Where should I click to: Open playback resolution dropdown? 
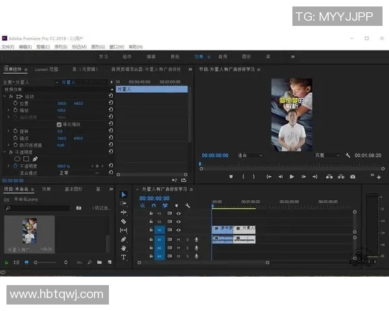click(327, 155)
